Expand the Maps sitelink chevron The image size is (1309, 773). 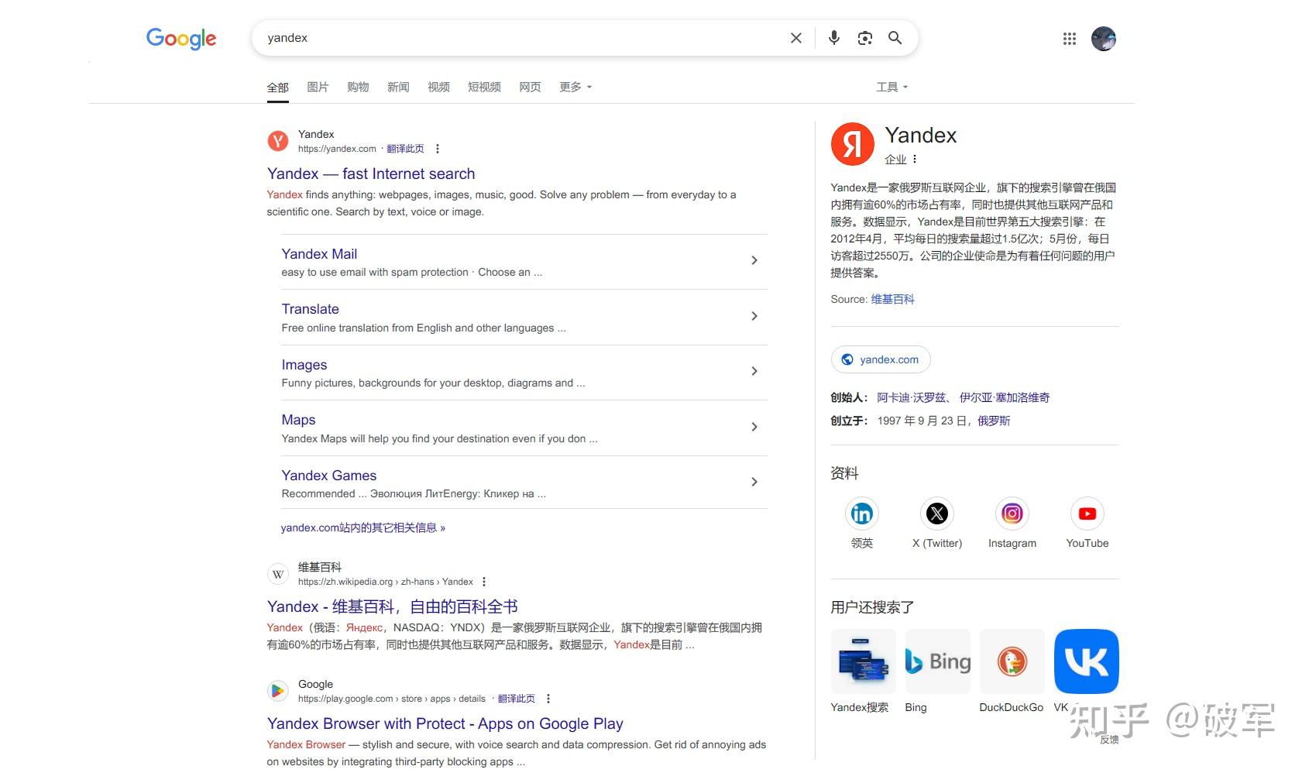(x=754, y=427)
